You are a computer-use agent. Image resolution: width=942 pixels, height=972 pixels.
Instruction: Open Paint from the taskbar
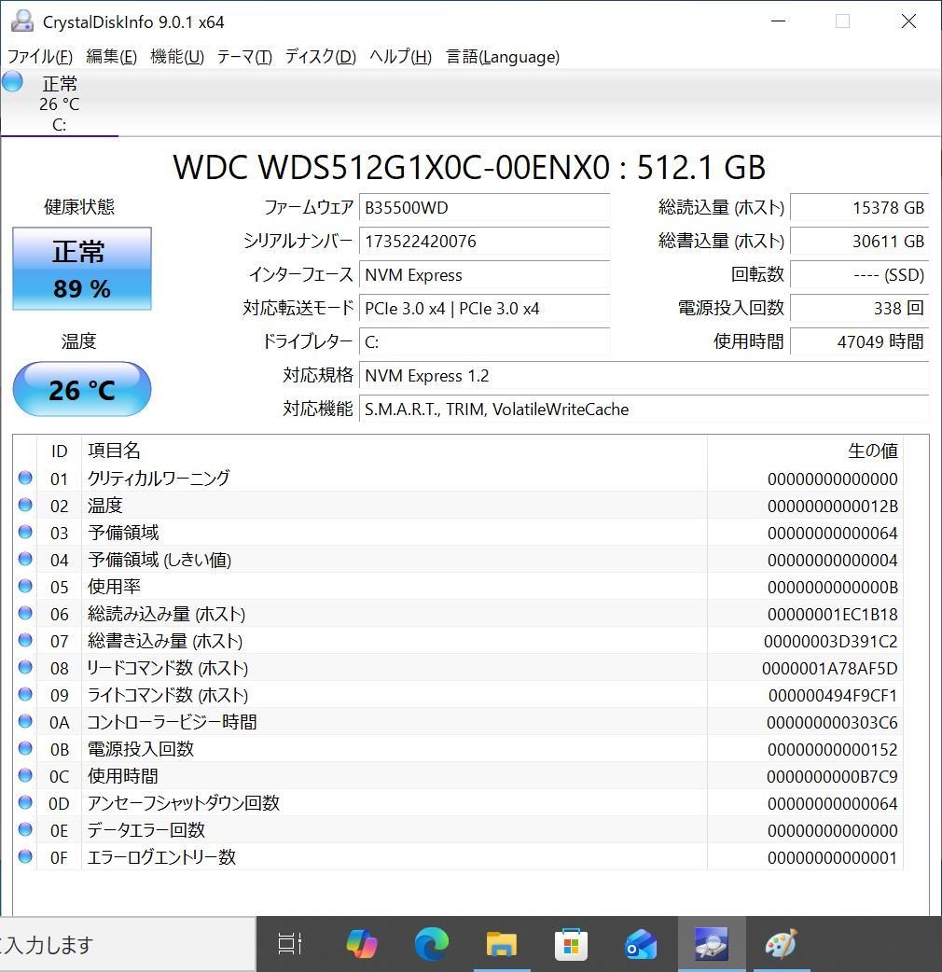click(x=782, y=944)
